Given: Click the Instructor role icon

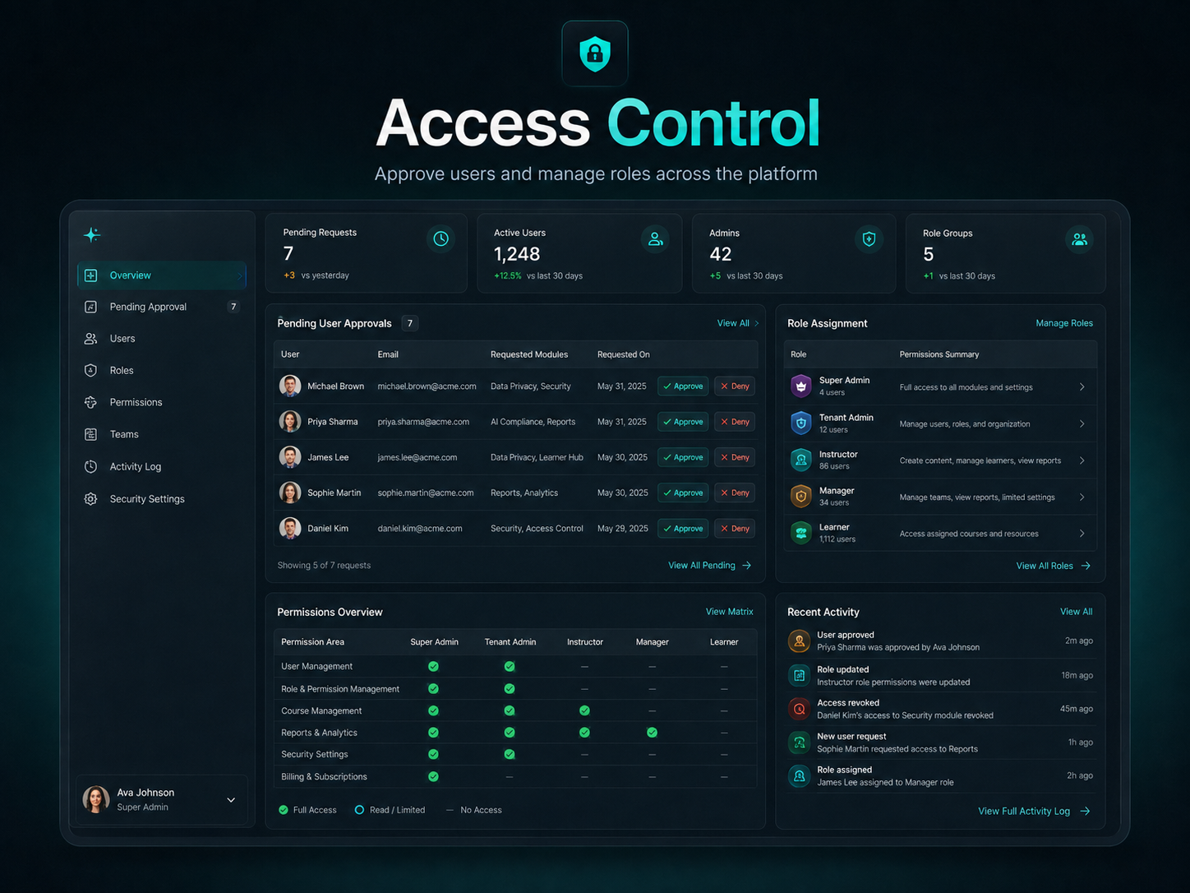Looking at the screenshot, I should point(801,460).
